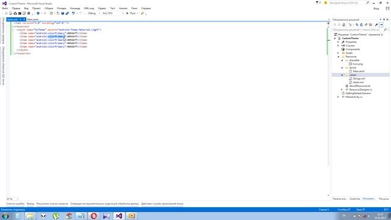Click the Refresh icon in Solution Explorer toolbar

[x=361, y=24]
